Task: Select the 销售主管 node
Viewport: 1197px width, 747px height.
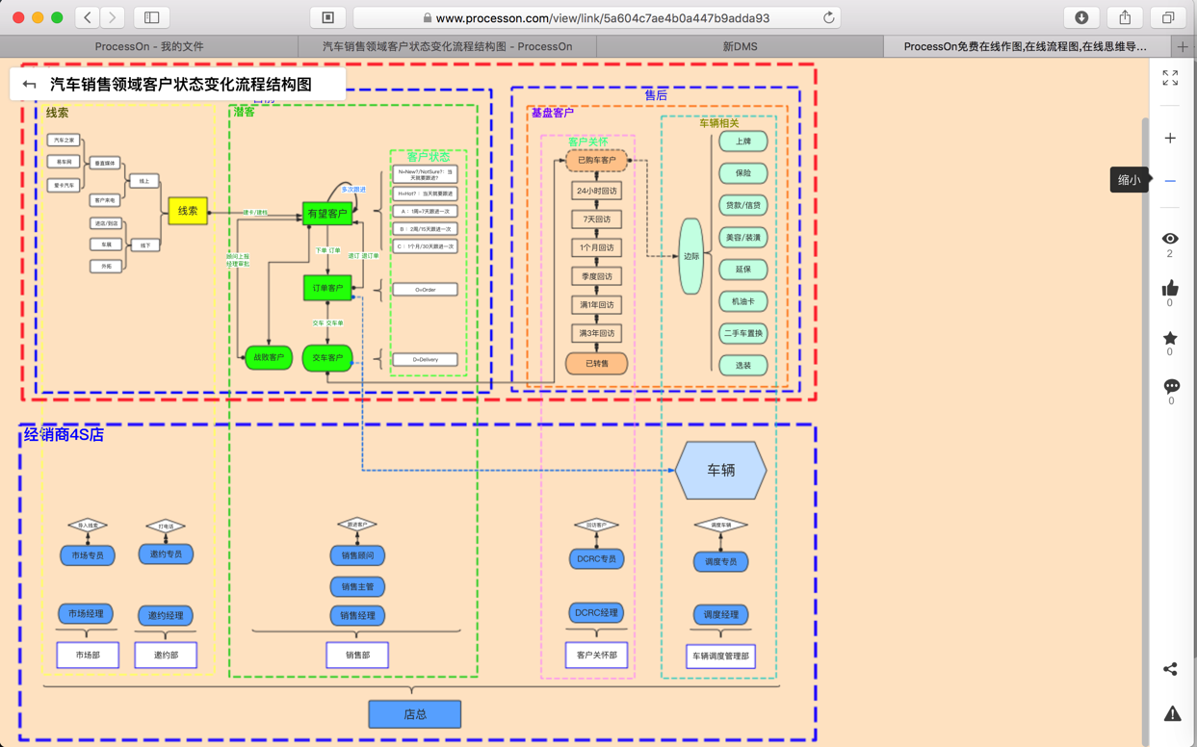Action: 357,586
